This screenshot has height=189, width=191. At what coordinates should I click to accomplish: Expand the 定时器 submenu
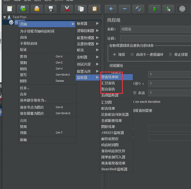pos(88,57)
